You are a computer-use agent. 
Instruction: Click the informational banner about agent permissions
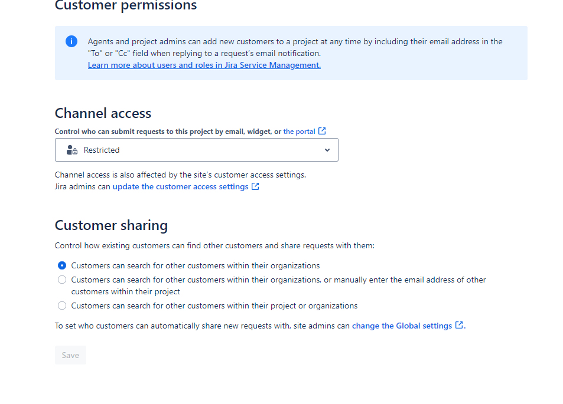[x=290, y=52]
